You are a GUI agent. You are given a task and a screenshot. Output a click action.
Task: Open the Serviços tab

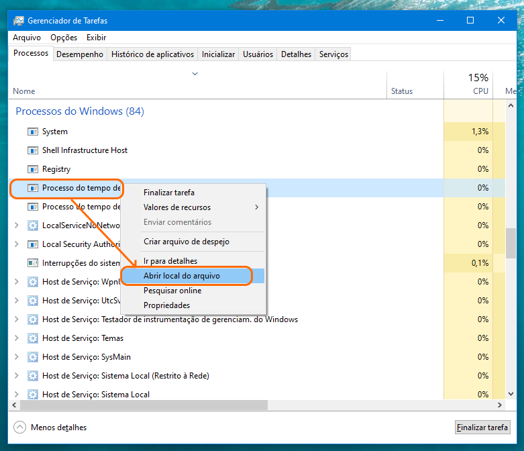point(333,54)
